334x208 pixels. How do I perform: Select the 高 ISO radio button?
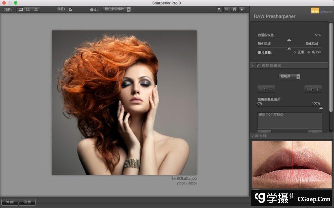309,52
